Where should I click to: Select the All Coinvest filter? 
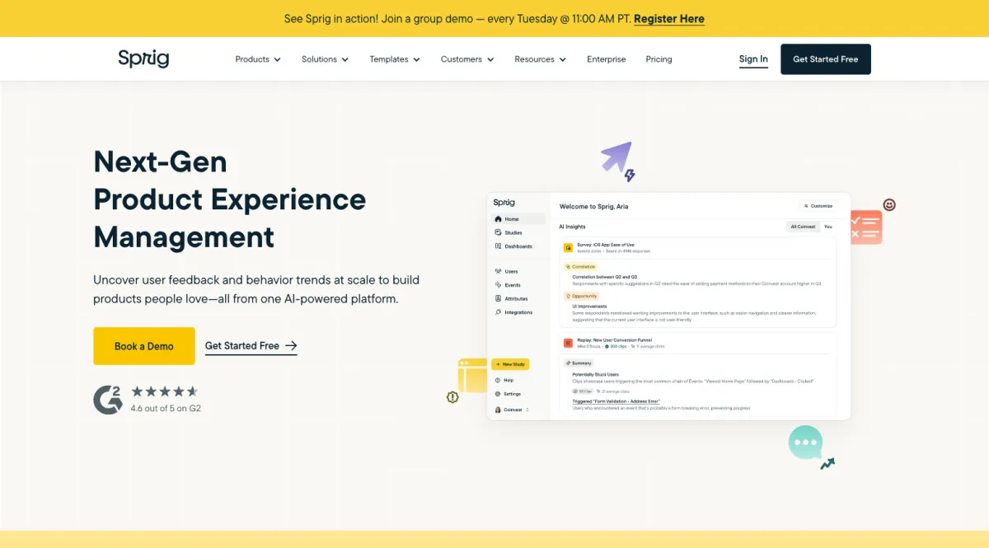802,227
